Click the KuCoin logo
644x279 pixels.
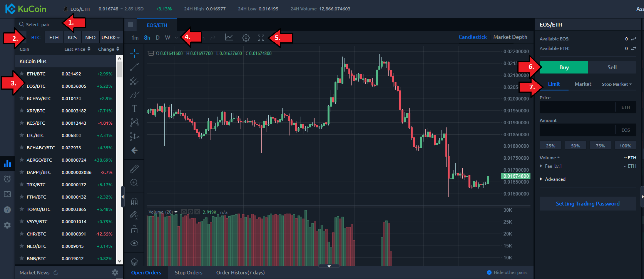tap(26, 8)
